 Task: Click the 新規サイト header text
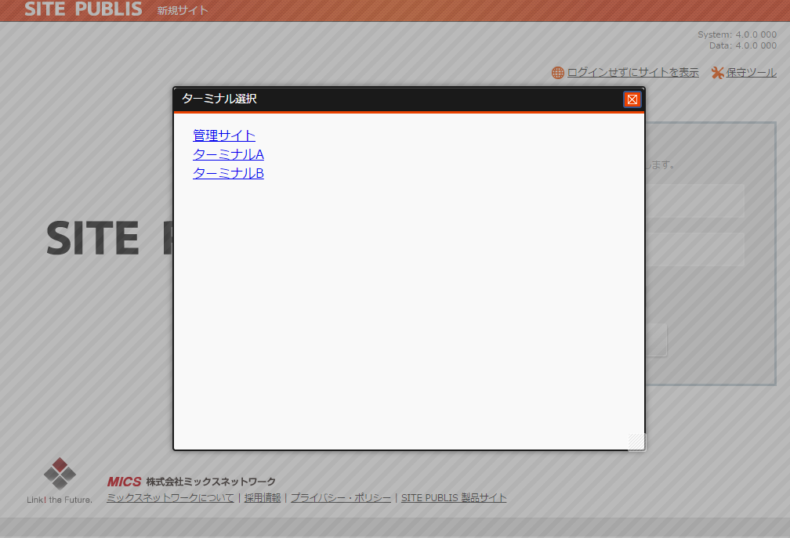[183, 10]
